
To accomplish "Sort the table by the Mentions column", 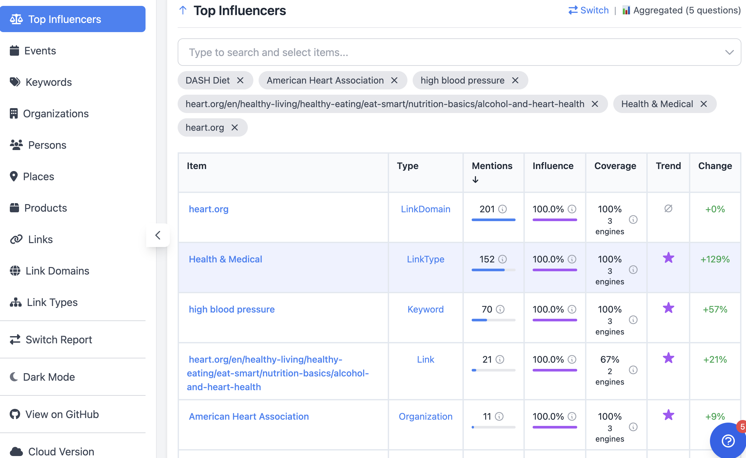I will [492, 166].
